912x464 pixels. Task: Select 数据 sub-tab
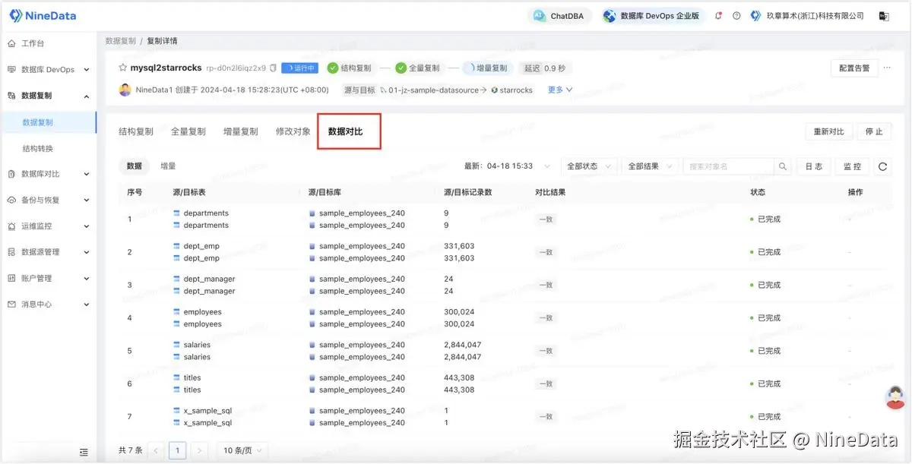coord(135,166)
